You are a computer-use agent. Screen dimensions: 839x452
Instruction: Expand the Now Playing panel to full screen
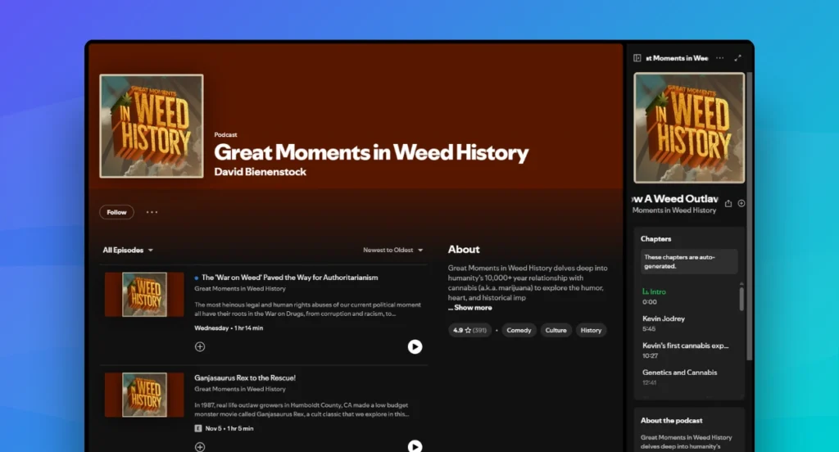coord(738,58)
